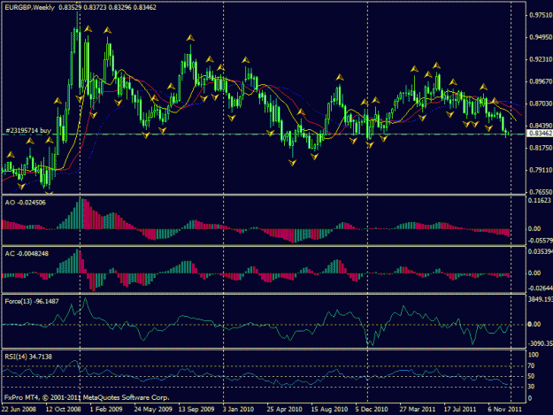This screenshot has width=553, height=415.
Task: Click the EURGBP,Weekly chart title
Action: [29, 7]
